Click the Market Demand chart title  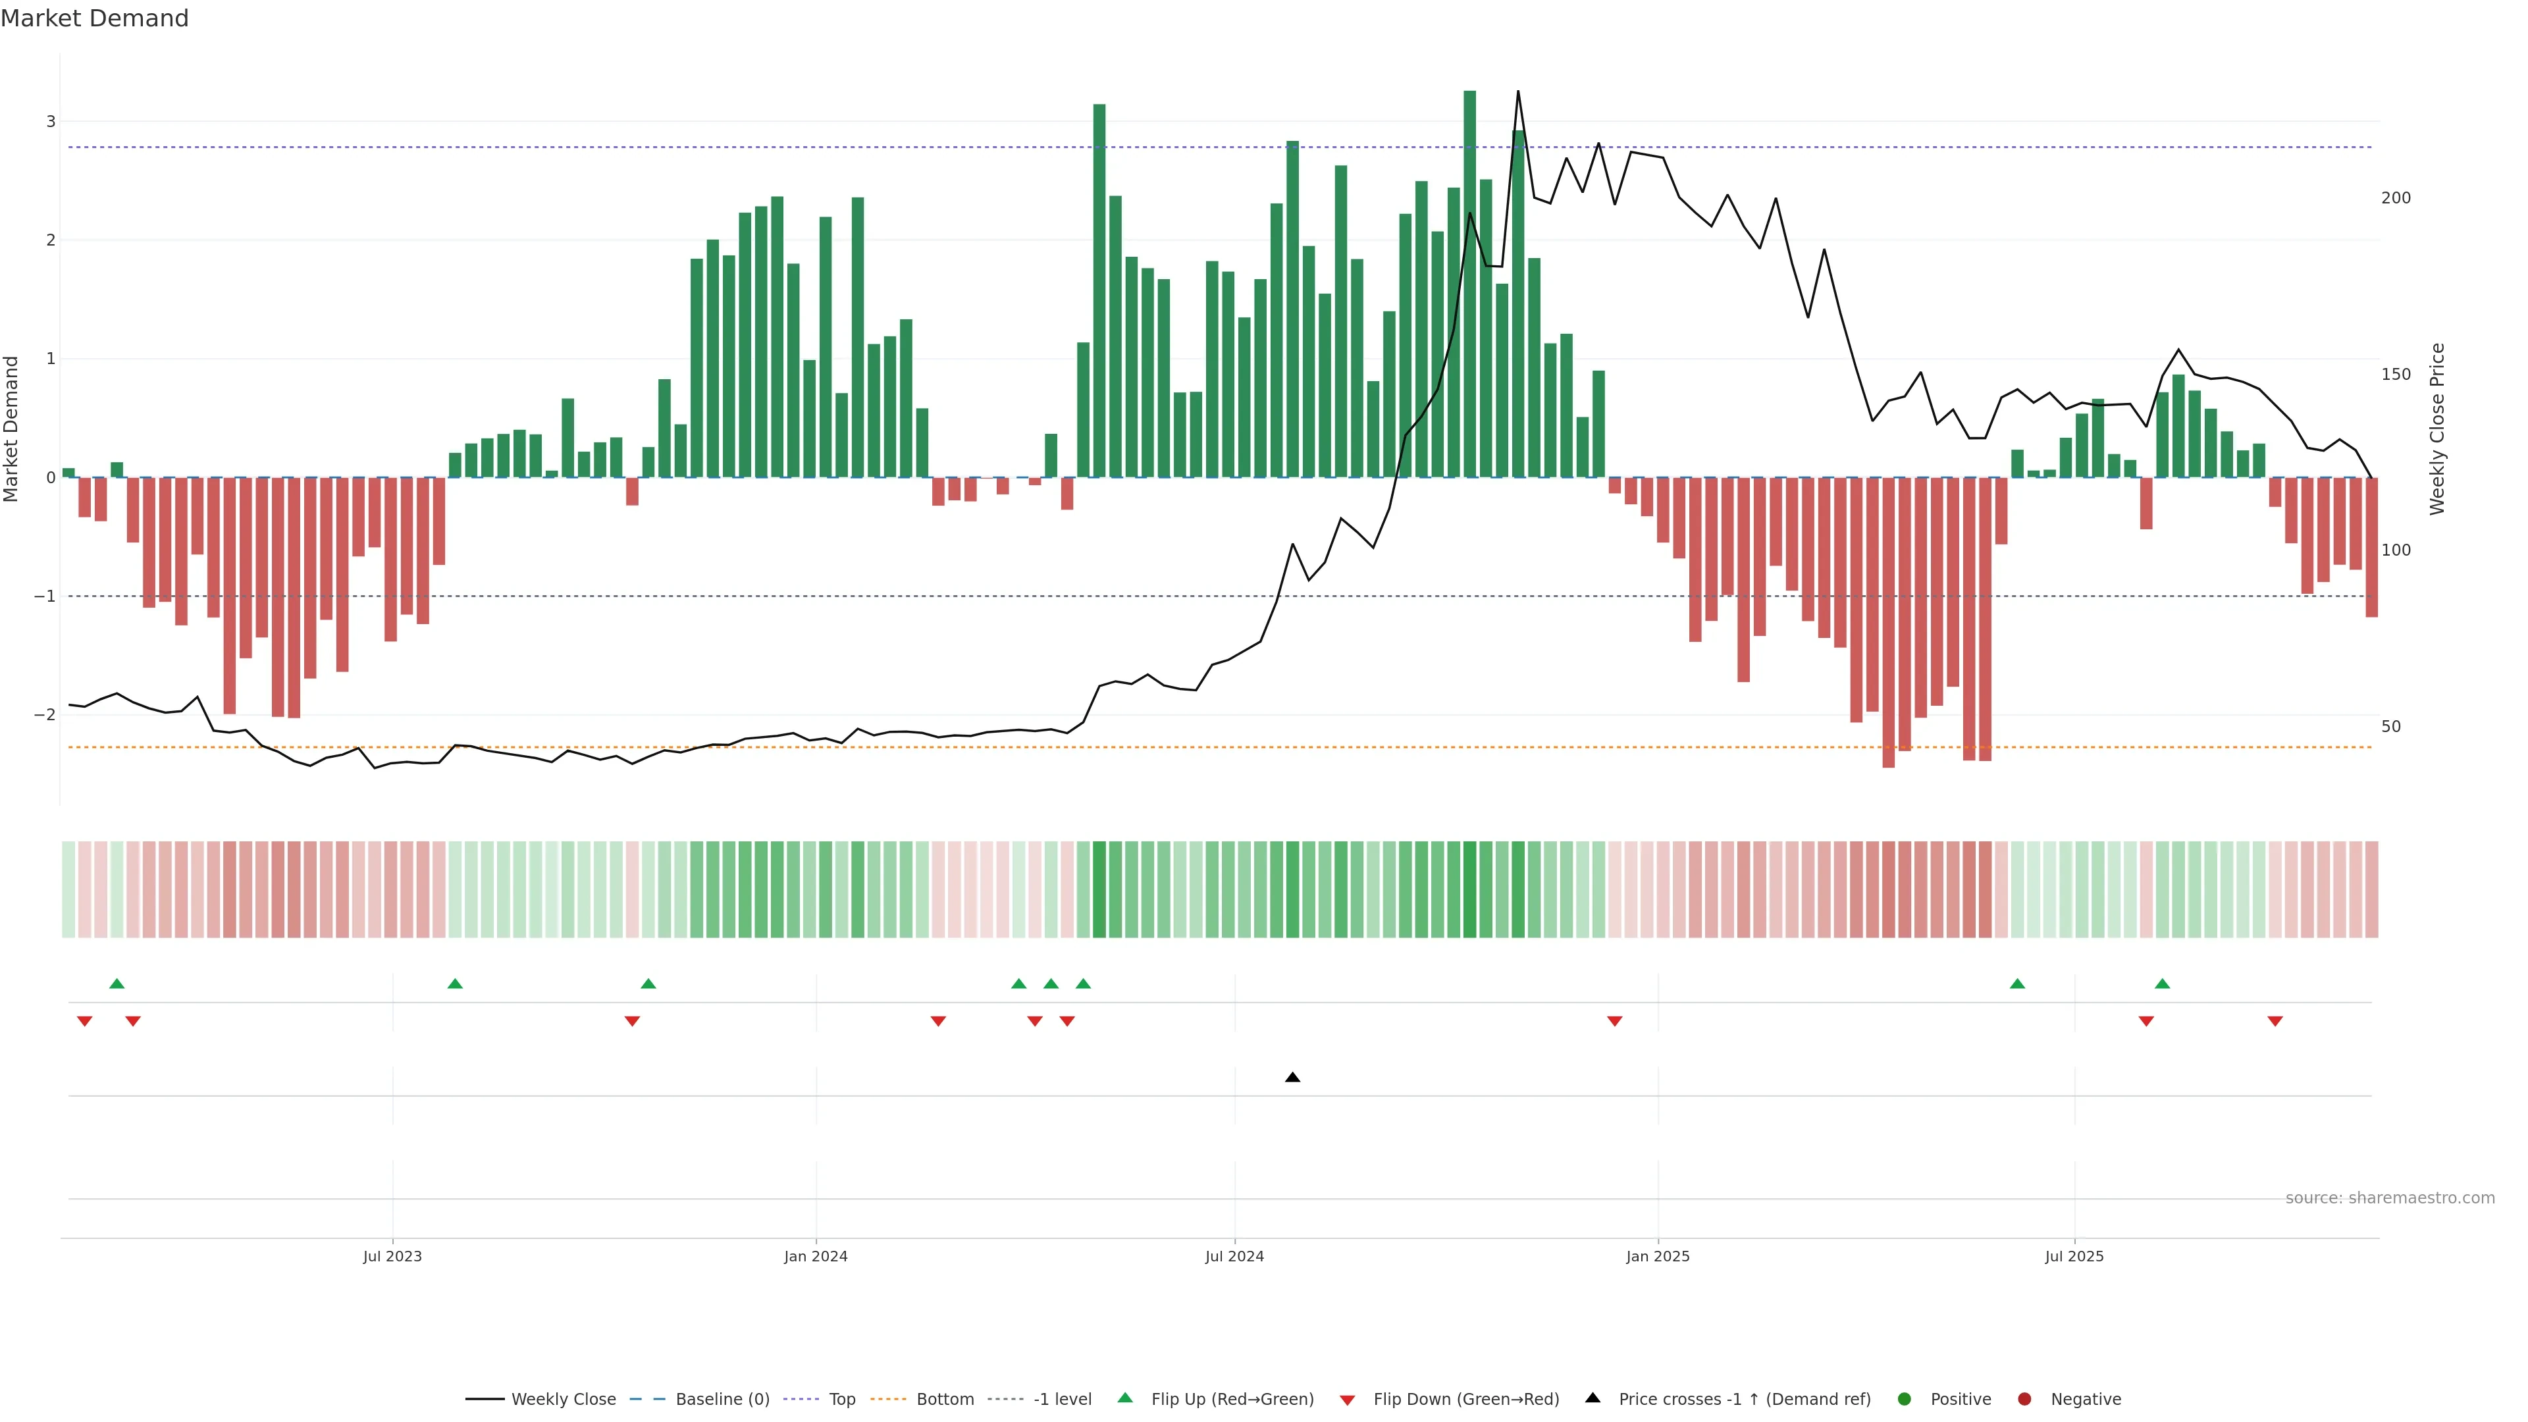click(94, 18)
